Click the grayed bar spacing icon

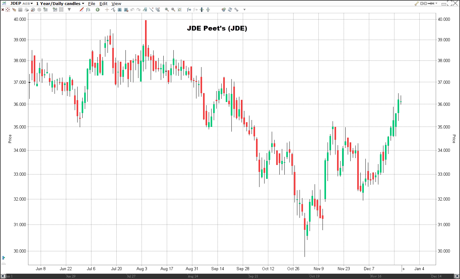pos(195,10)
